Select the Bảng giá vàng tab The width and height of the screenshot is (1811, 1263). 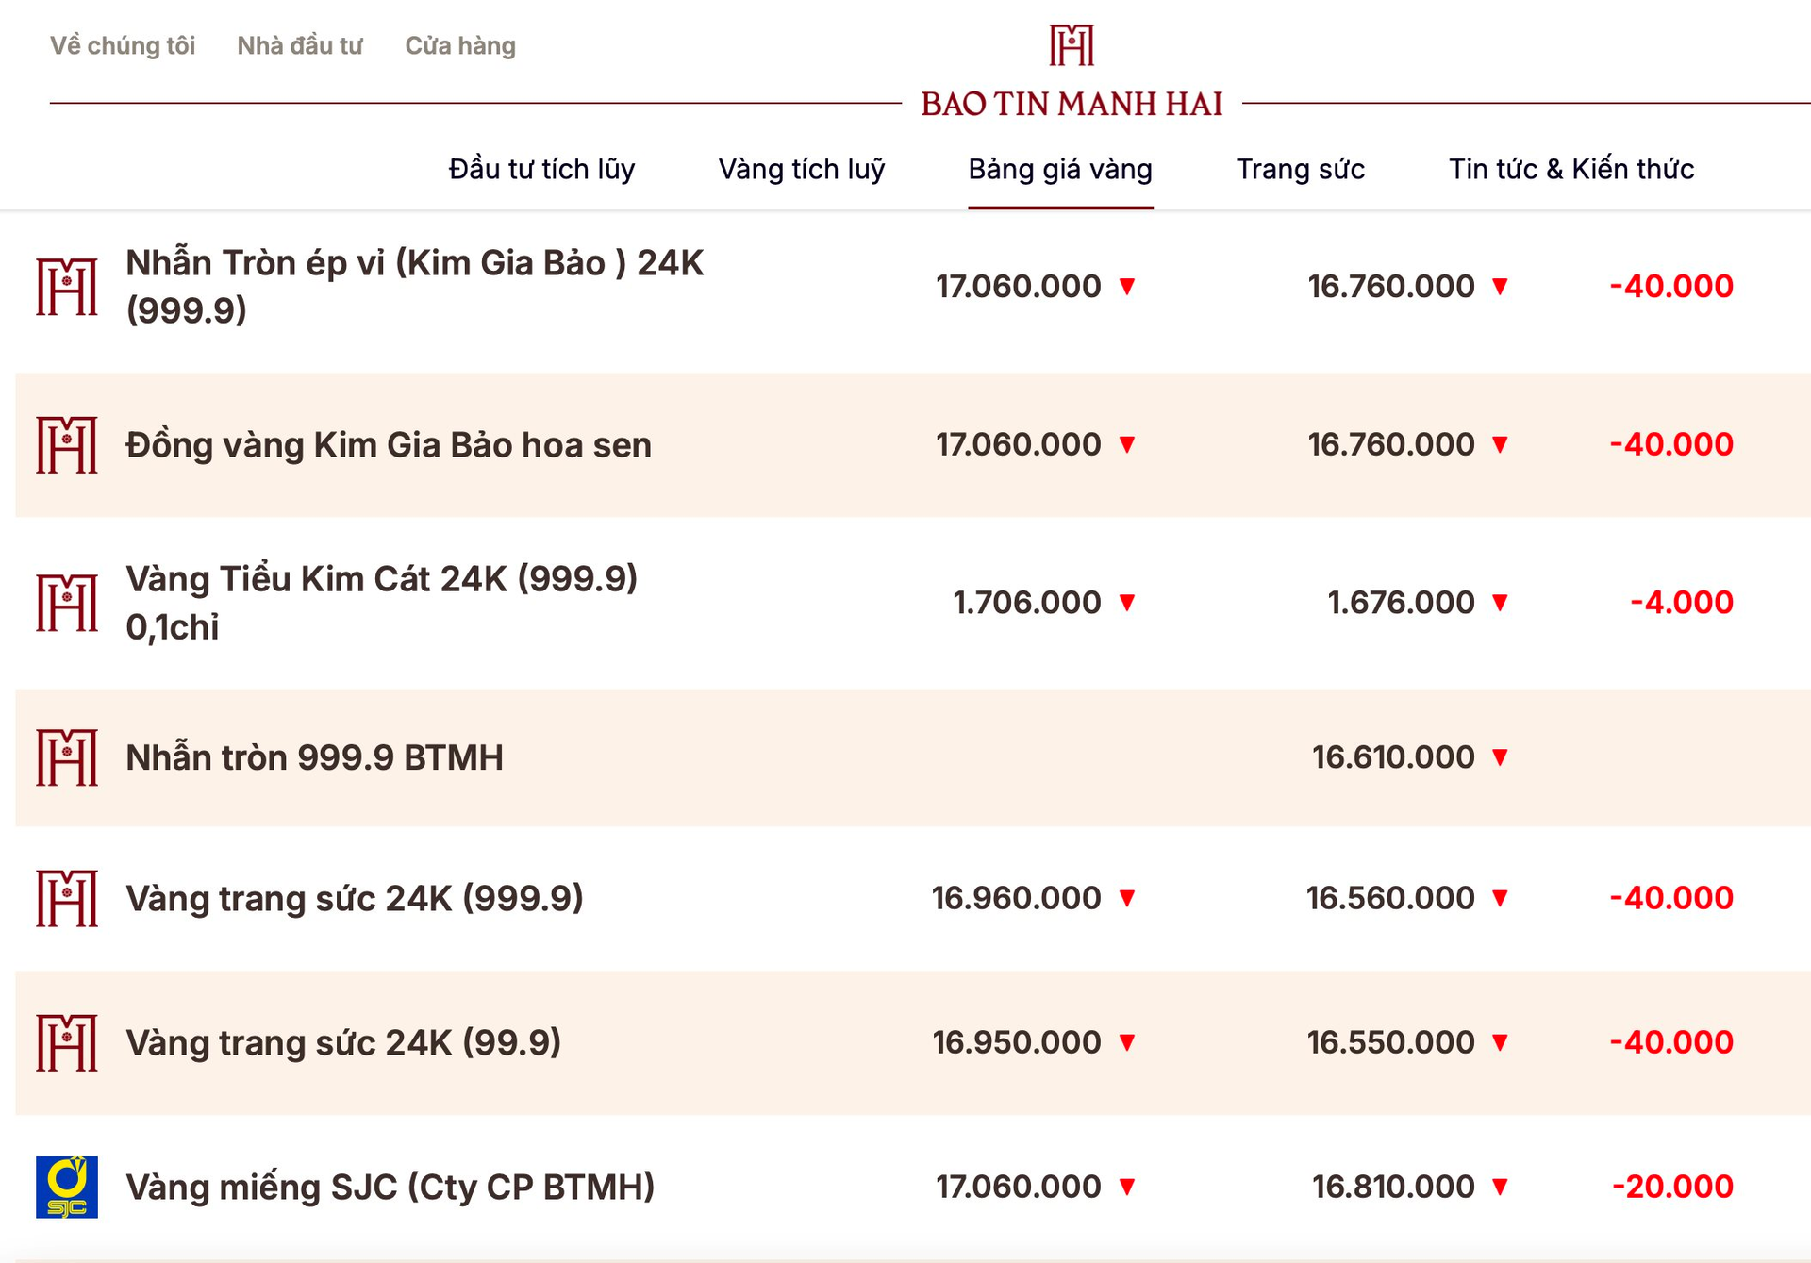[x=1060, y=170]
